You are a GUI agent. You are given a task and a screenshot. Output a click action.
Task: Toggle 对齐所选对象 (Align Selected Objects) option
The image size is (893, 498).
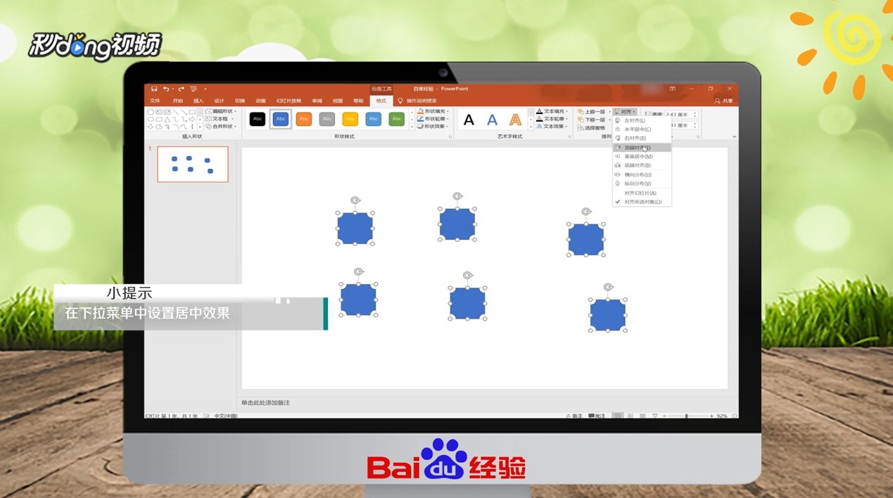pos(642,202)
